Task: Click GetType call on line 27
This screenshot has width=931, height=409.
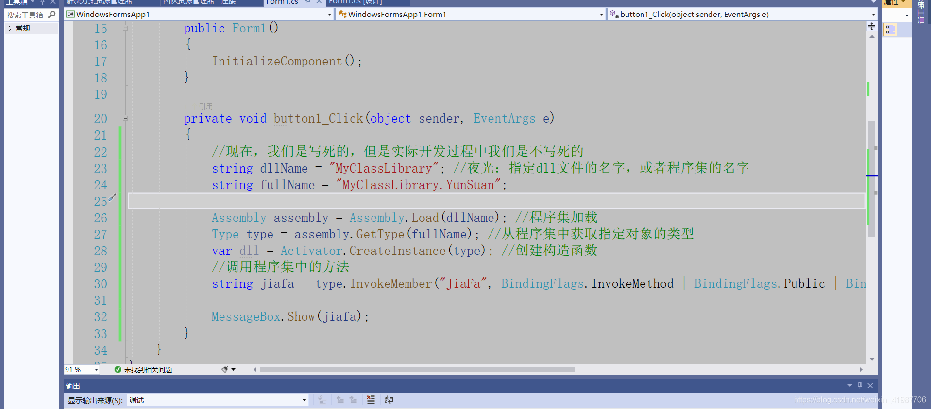Action: (x=380, y=234)
